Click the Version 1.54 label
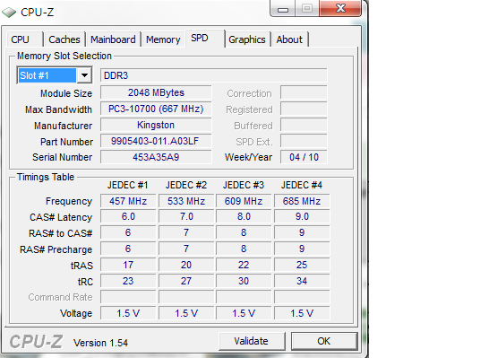Image resolution: width=489 pixels, height=358 pixels. click(x=100, y=343)
